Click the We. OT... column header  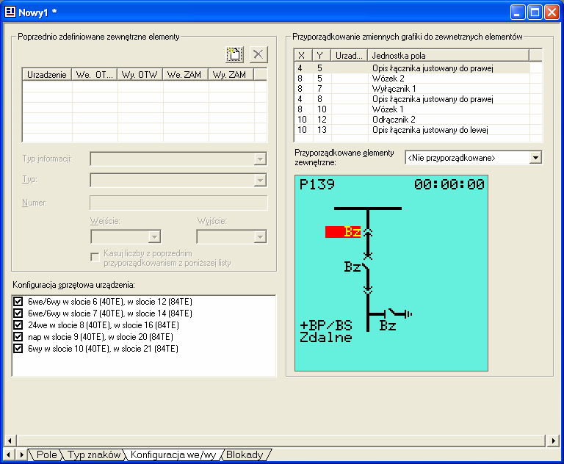[x=94, y=74]
